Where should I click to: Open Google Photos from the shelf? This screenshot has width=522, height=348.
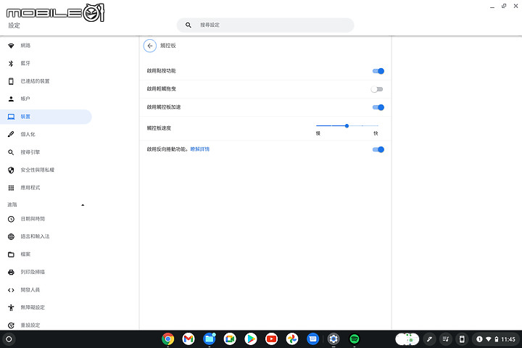[292, 339]
